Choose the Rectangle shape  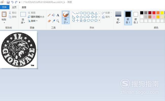85,13
